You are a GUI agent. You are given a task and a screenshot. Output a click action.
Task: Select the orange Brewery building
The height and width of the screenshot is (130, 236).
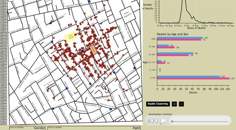point(93,50)
